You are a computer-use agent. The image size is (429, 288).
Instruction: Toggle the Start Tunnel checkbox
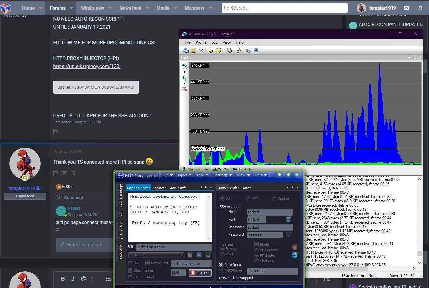click(x=131, y=270)
